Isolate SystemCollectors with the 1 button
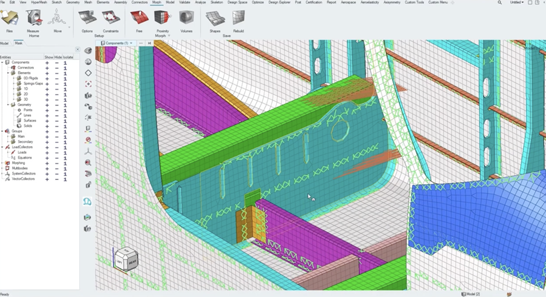Screen dimensions: 546x297 tap(65, 173)
